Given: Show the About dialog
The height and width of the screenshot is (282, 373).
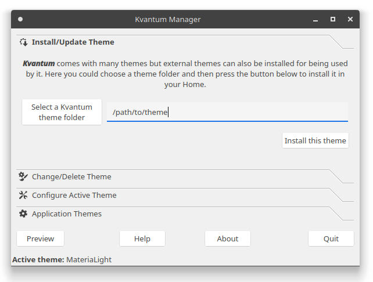Looking at the screenshot, I should coord(228,238).
